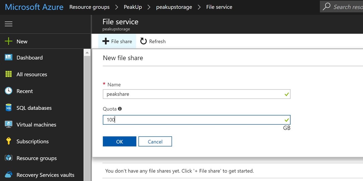Open peakupstorage breadcrumb link
The height and width of the screenshot is (181, 363).
[174, 7]
